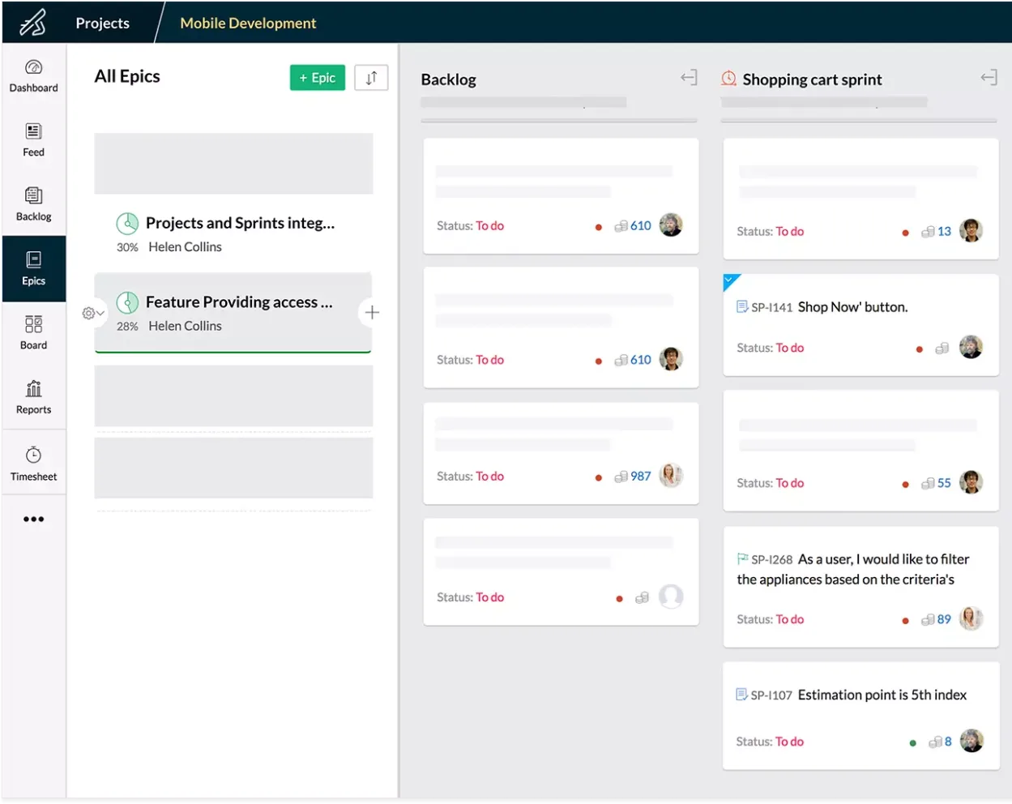Collapse the Shopping cart sprint column

[x=989, y=78]
